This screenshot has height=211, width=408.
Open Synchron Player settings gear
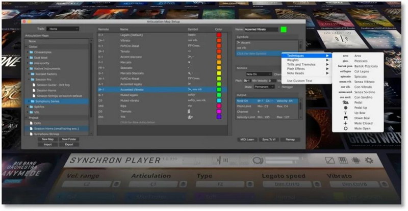369,160
